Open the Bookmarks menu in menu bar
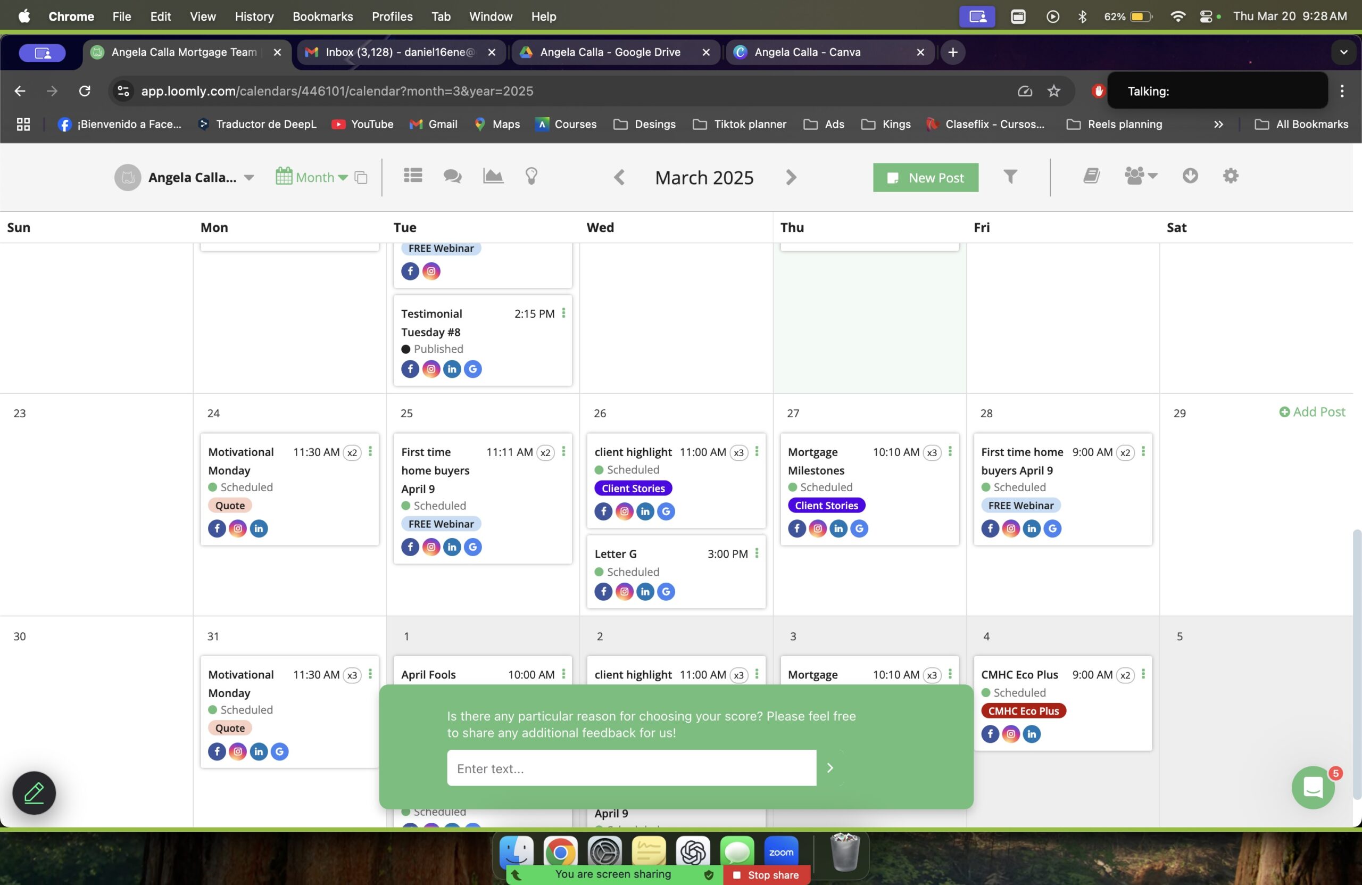The image size is (1362, 885). [322, 16]
